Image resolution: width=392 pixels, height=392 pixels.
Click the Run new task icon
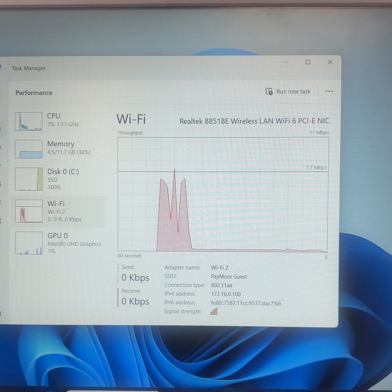tap(269, 91)
